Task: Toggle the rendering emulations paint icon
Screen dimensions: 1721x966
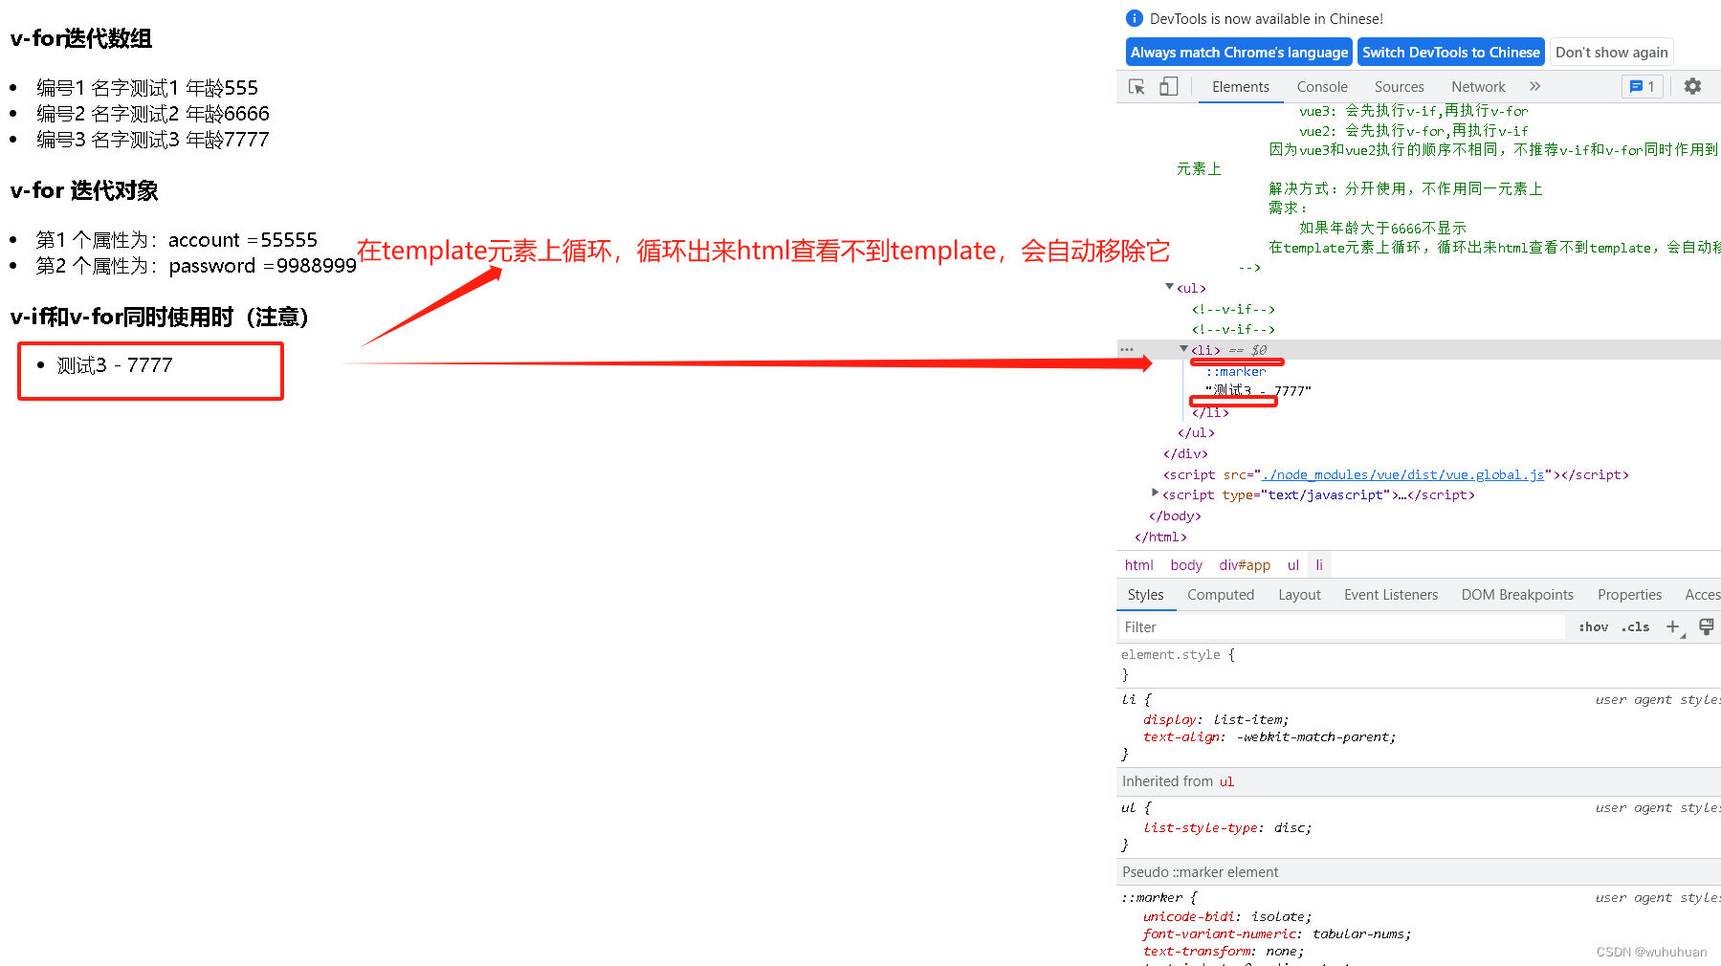Action: [x=1706, y=626]
